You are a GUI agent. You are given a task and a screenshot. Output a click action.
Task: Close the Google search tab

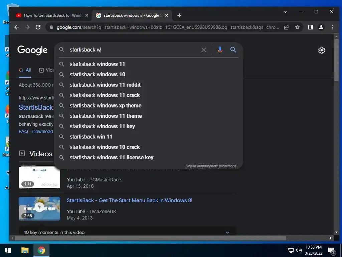coord(167,15)
